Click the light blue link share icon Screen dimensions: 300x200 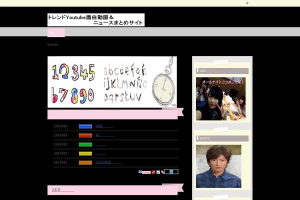pyautogui.click(x=158, y=172)
